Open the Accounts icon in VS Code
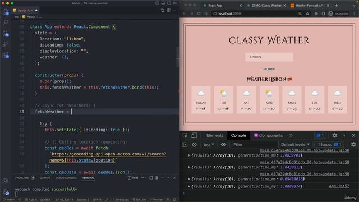This screenshot has height=202, width=359. (x=6, y=181)
